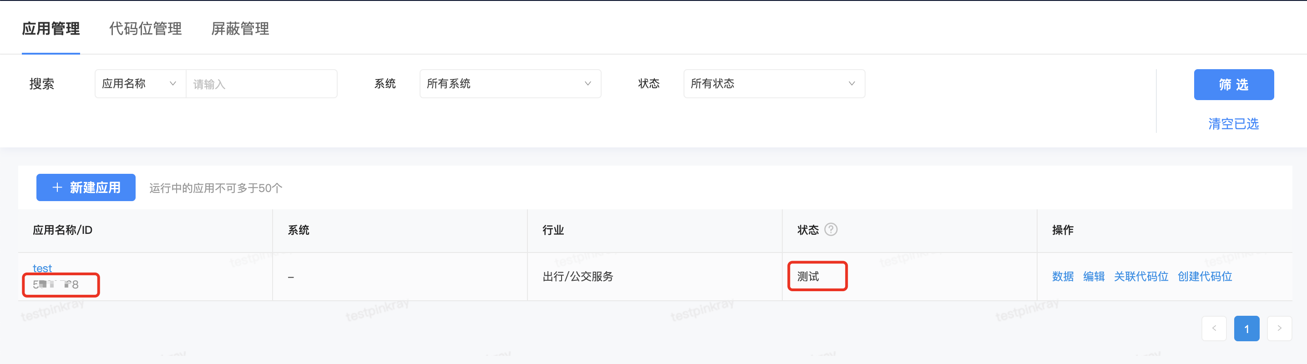1307x364 pixels.
Task: Switch to the 屏蔽管理 tab
Action: [239, 29]
